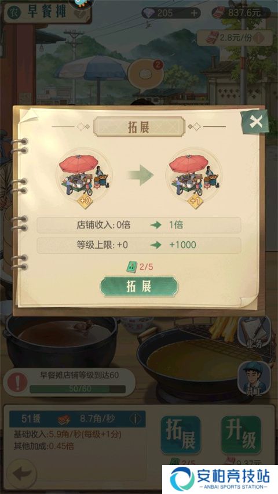Tap the green 升级 upgrade button
This screenshot has width=278, height=494.
coord(242,435)
